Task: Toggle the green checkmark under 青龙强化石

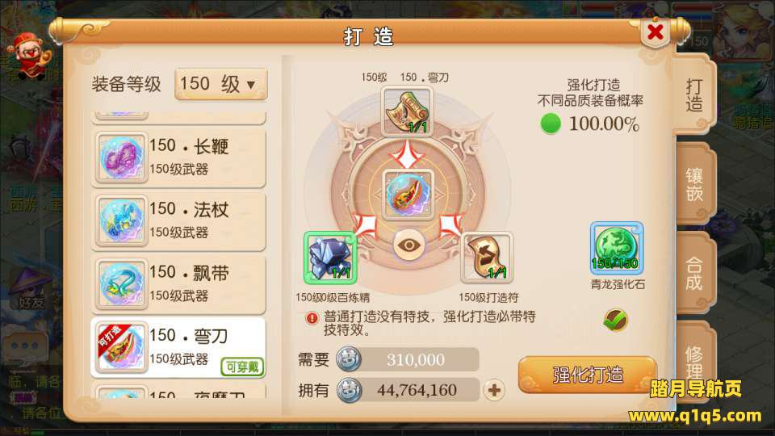Action: coord(615,320)
